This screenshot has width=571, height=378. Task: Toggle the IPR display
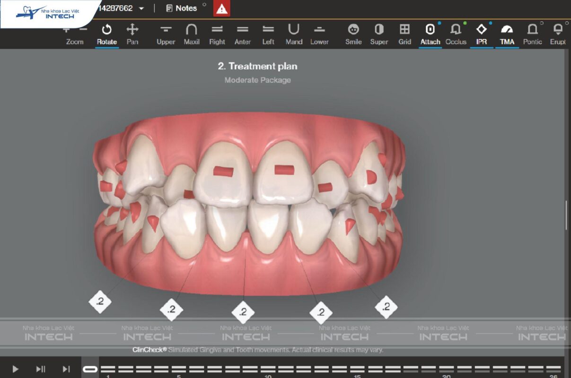(x=481, y=34)
